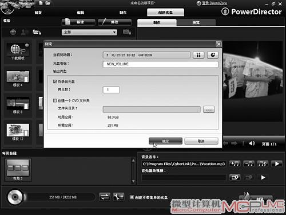Click the switch disc capacity icon

tap(105, 197)
